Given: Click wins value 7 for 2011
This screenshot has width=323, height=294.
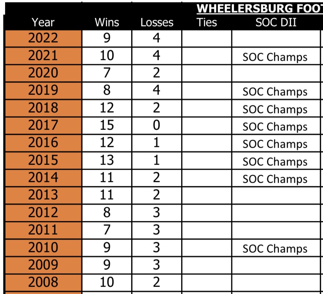Looking at the screenshot, I should point(107,230).
